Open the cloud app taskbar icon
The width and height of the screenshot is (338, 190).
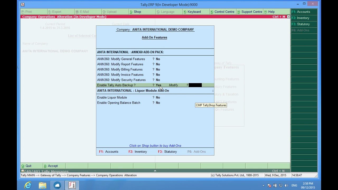tap(57, 185)
